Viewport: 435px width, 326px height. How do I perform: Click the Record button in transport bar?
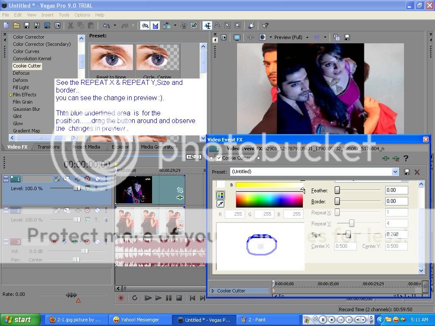121,298
